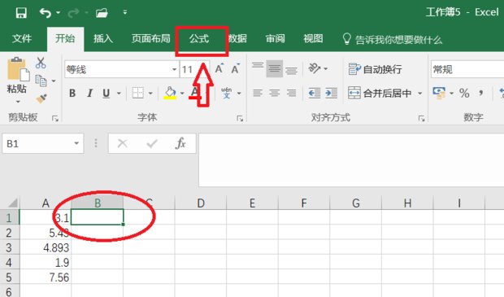Open the fill color dropdown arrow

[x=182, y=94]
